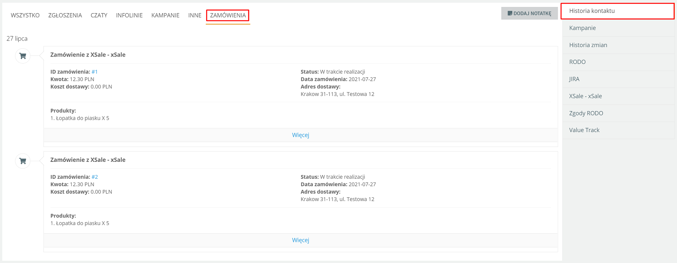Click second order's title Zamówienie z XSale - xSale
This screenshot has height=263, width=677.
click(88, 160)
